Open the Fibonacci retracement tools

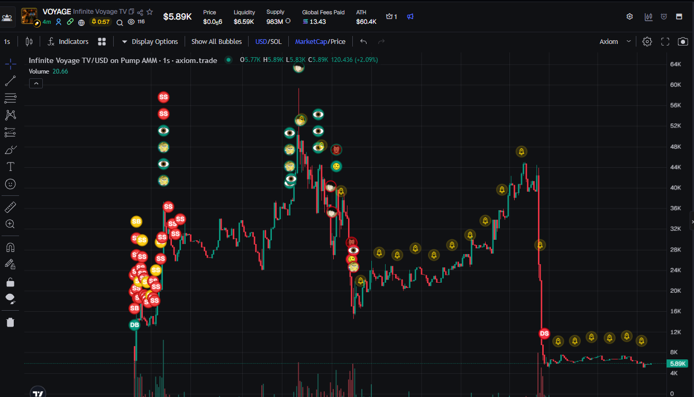coord(10,98)
